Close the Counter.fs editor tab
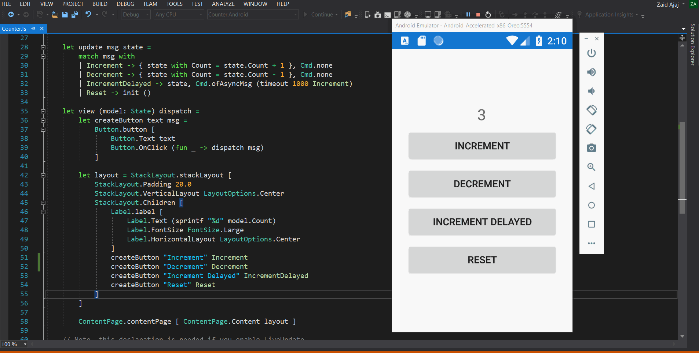699x353 pixels. tap(42, 29)
